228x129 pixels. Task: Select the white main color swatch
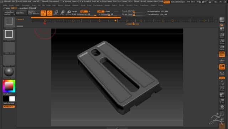12,99
